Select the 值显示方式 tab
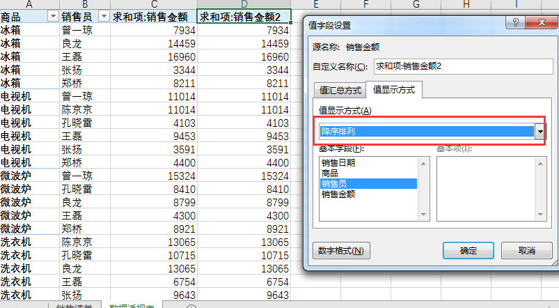Viewport: 559px width, 308px height. (x=394, y=90)
